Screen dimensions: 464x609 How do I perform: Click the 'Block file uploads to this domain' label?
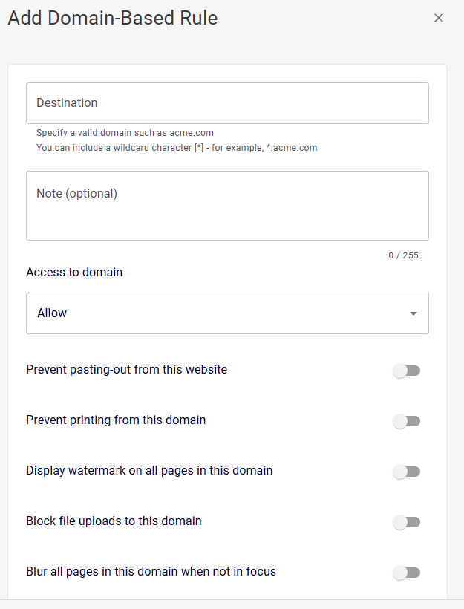point(114,521)
